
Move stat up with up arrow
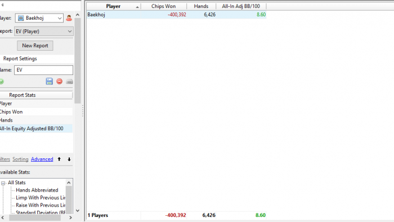tap(59, 159)
